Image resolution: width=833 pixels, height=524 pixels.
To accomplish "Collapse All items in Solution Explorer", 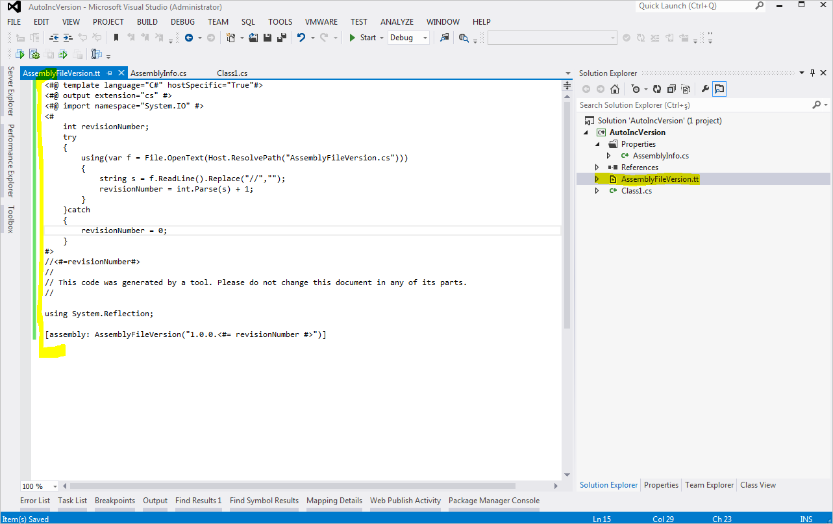I will 671,89.
